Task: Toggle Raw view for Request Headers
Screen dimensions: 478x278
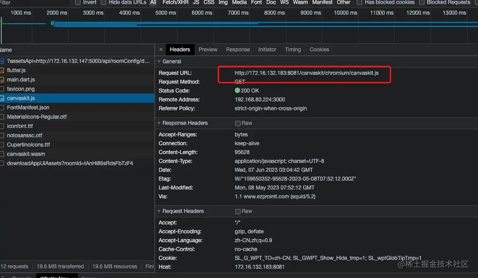Action: coord(238,212)
